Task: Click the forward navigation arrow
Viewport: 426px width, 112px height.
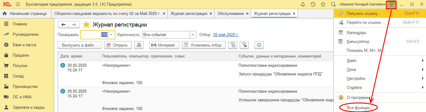Action: pyautogui.click(x=74, y=25)
